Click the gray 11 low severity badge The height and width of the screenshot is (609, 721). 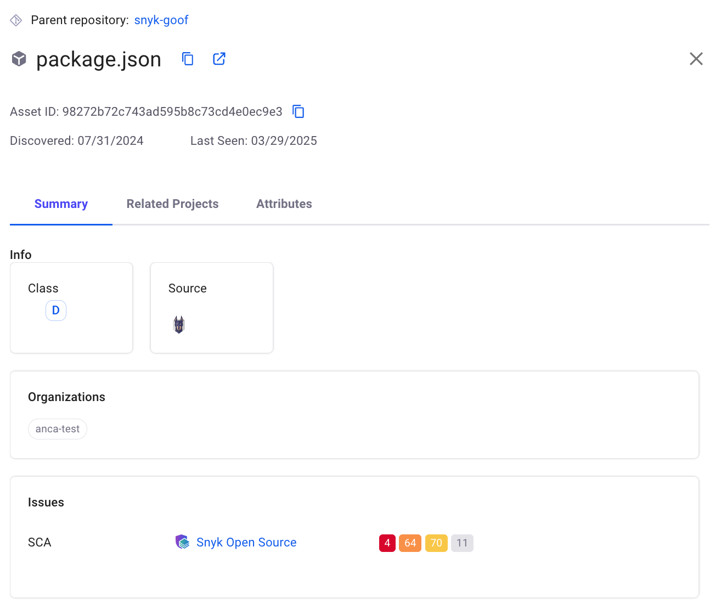pyautogui.click(x=462, y=543)
